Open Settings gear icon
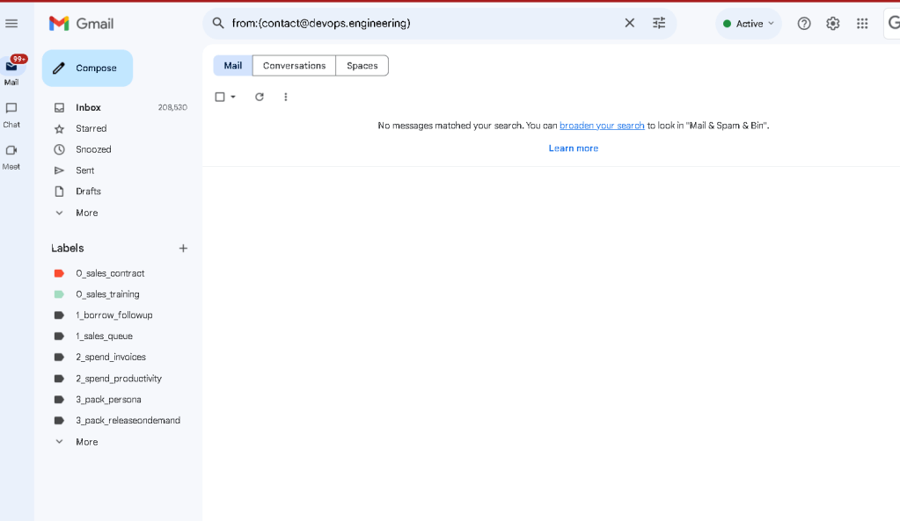This screenshot has height=521, width=900. pos(833,24)
